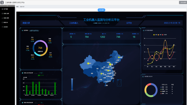Click the 764 total in the donut center
The height and width of the screenshot is (105, 187).
click(40, 48)
